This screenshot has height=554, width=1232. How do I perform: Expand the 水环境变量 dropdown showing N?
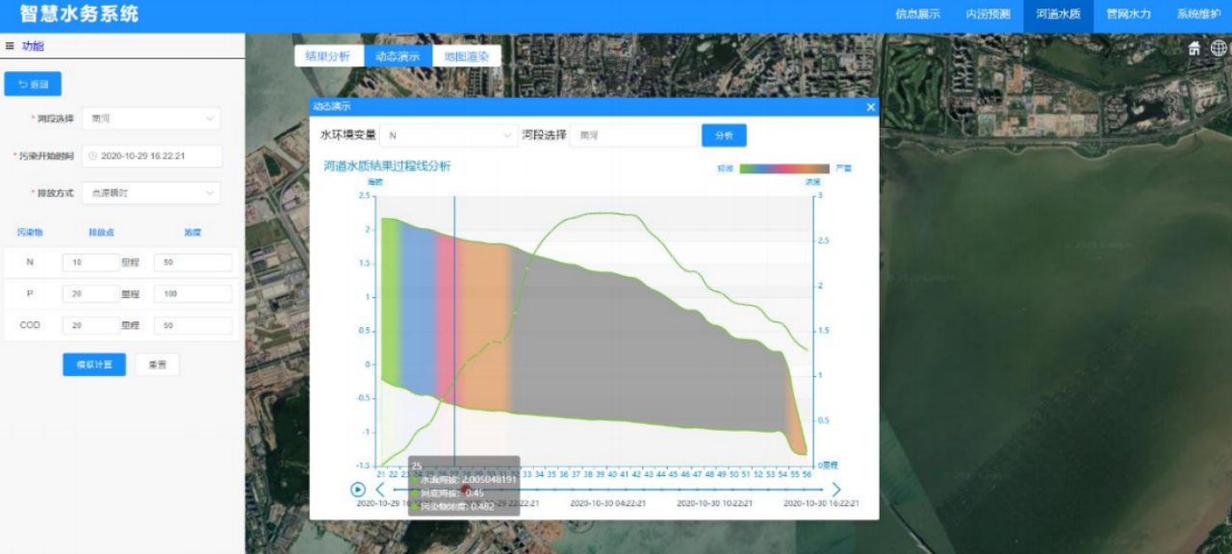pos(449,136)
